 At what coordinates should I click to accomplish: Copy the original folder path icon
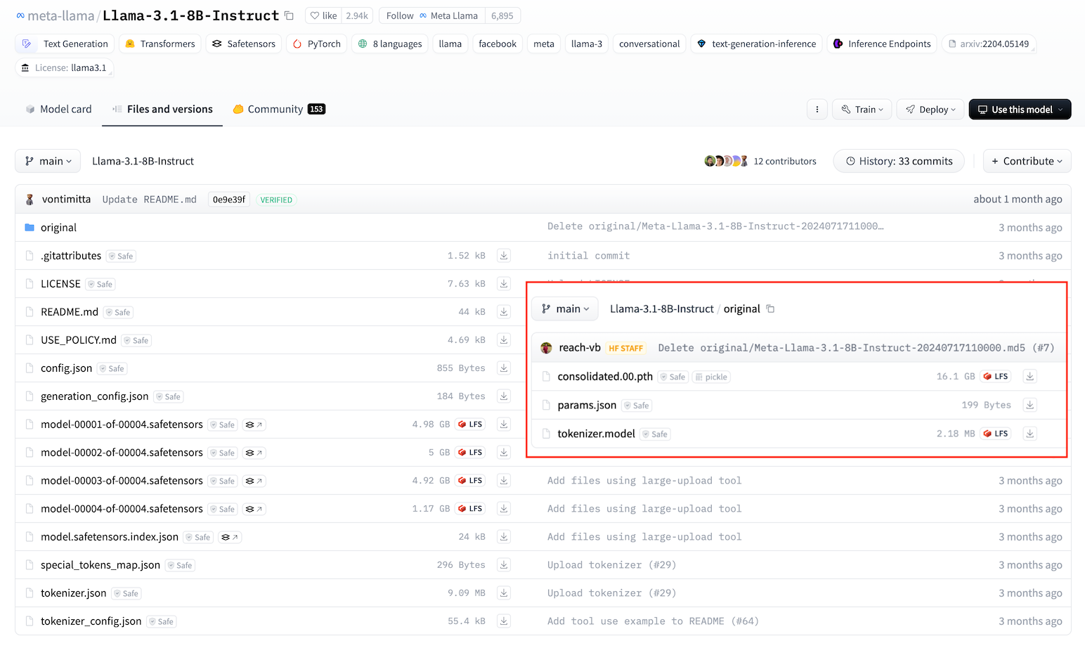(770, 309)
